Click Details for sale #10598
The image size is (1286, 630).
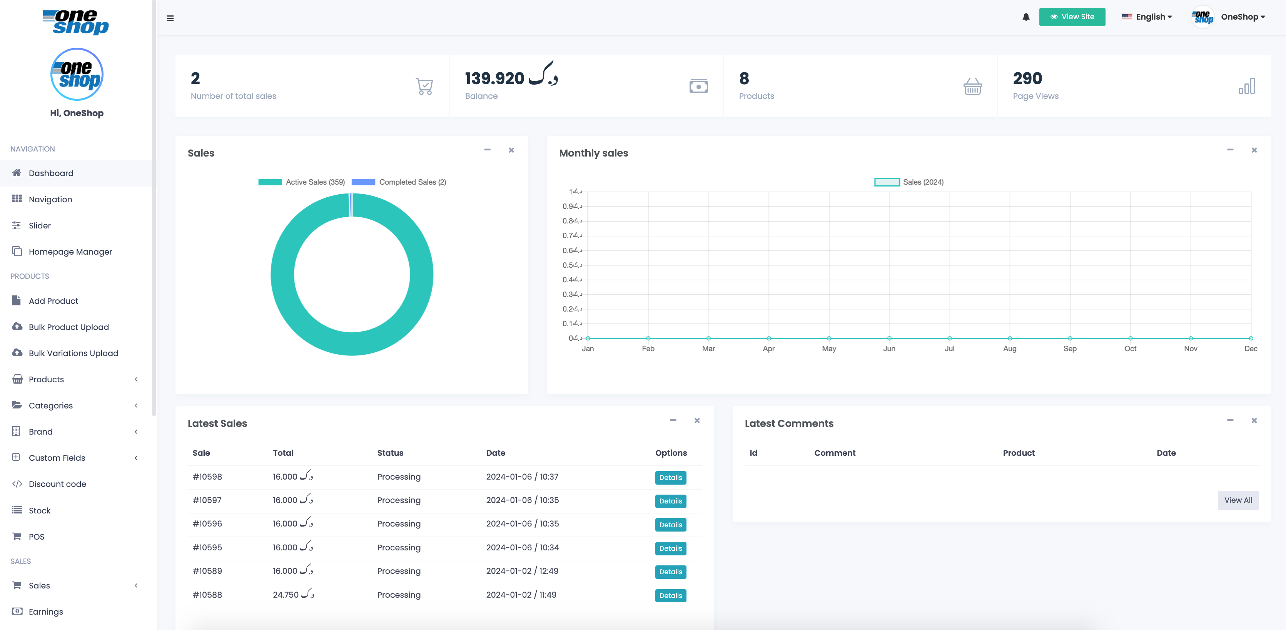[x=670, y=477]
